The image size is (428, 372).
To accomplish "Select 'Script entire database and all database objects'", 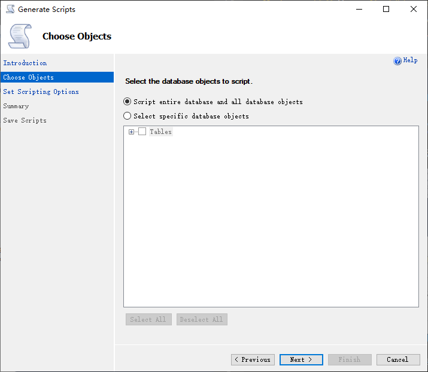I will coord(128,102).
